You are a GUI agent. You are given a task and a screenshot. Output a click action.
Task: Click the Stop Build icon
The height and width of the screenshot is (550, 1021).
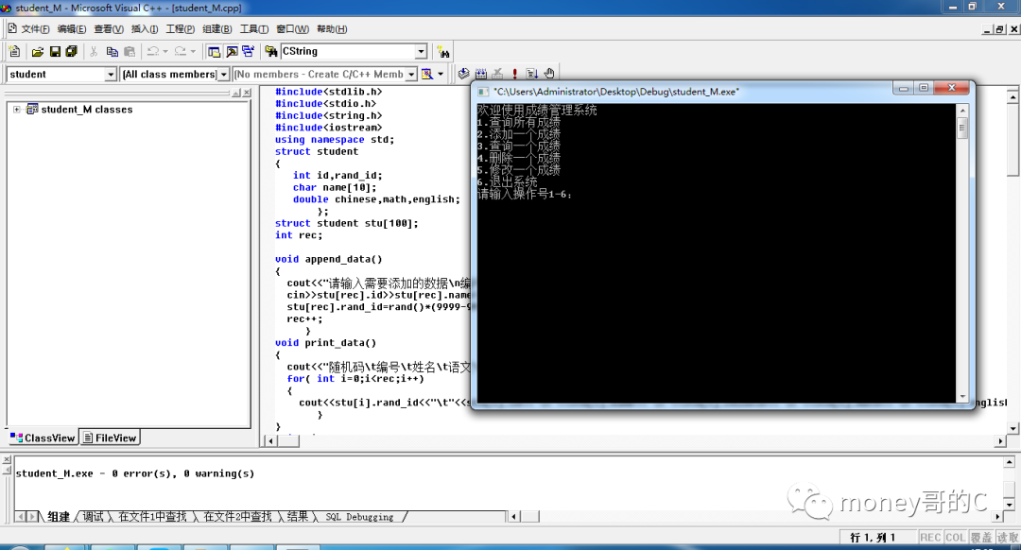[x=497, y=75]
